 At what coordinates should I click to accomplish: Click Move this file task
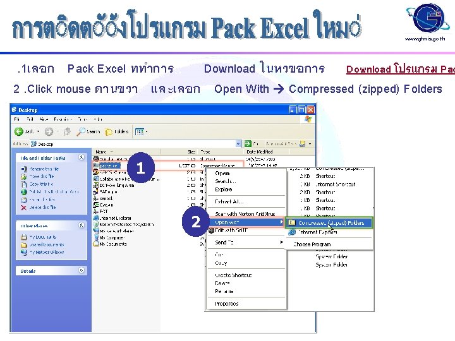[37, 176]
